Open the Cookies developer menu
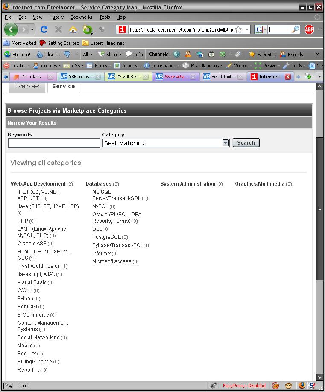325x392 pixels. point(47,66)
